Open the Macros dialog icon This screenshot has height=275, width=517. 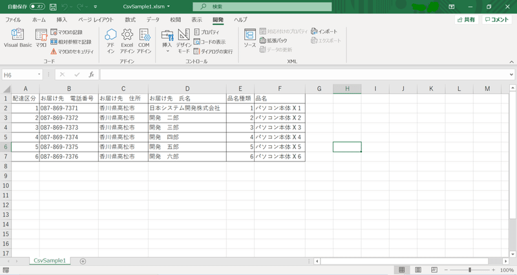41,38
